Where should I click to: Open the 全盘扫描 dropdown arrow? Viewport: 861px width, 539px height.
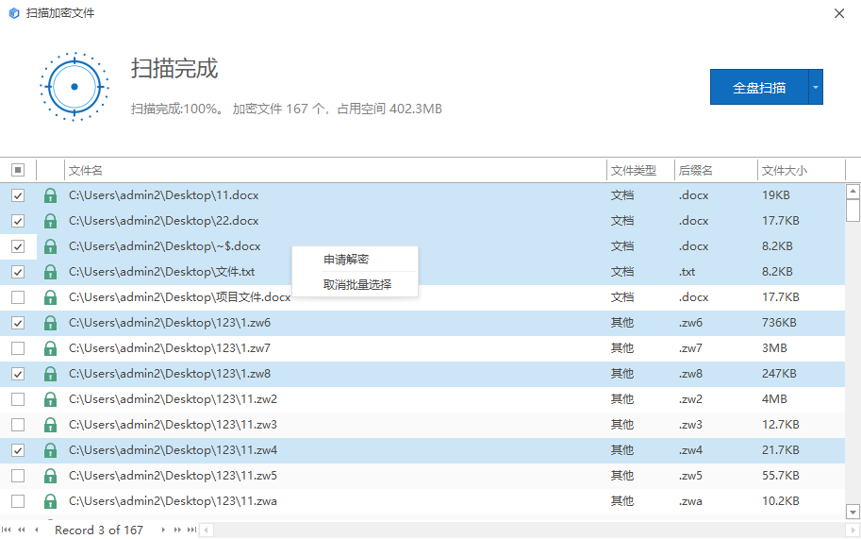coord(816,87)
